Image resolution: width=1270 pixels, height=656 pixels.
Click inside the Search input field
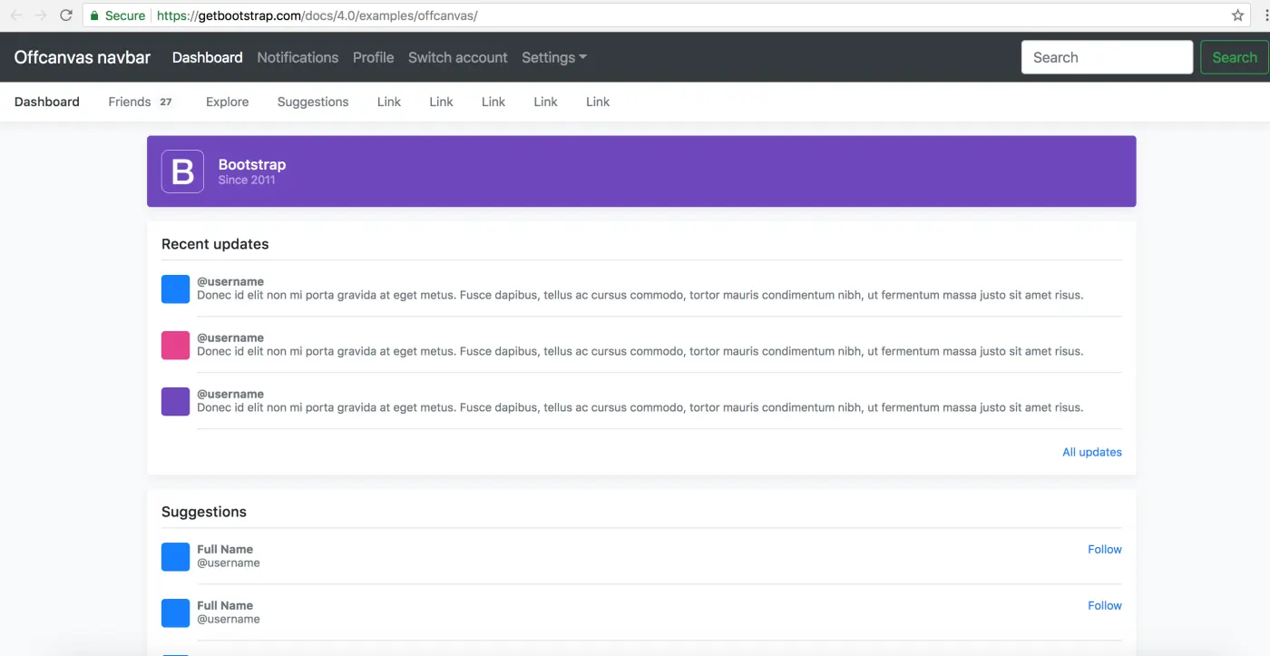point(1107,57)
